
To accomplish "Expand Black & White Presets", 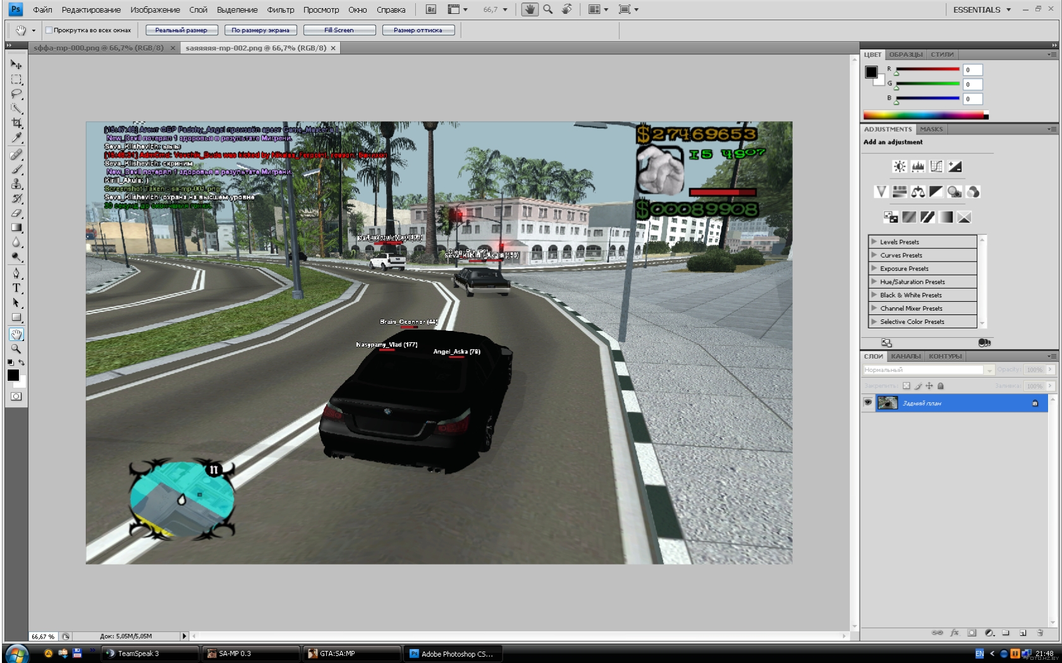I will pyautogui.click(x=874, y=295).
